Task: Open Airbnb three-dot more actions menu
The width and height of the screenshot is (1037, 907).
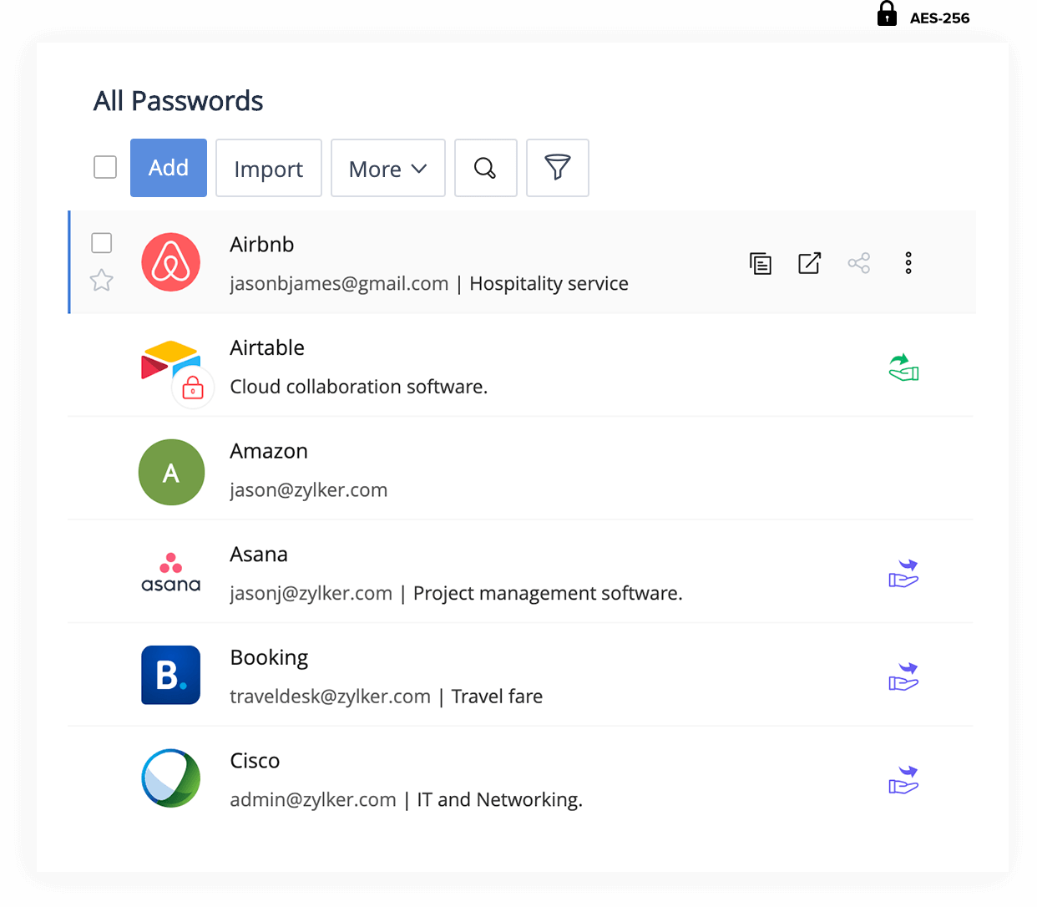Action: click(x=908, y=263)
